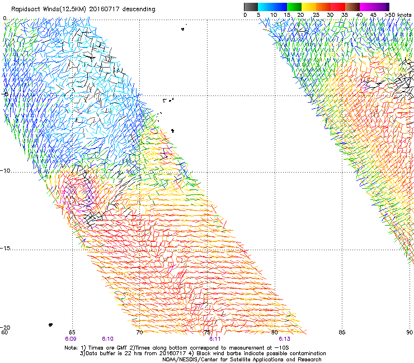Screen dimensions: 414x363
Task: Select the longitude axis label "85"
Action: tap(342, 332)
